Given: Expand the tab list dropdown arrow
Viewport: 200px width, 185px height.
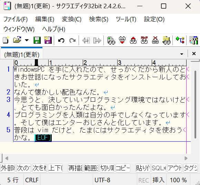Looking at the screenshot, I should [182, 54].
